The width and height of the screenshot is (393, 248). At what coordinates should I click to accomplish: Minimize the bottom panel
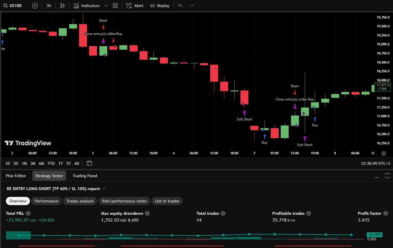click(377, 176)
